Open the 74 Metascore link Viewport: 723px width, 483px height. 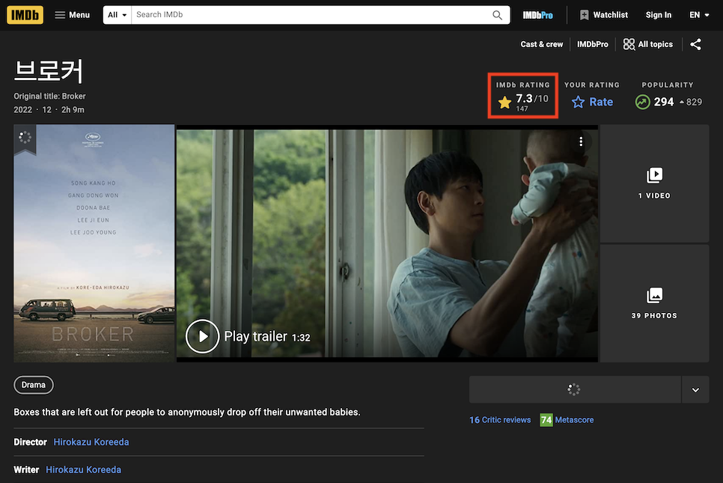coord(567,420)
